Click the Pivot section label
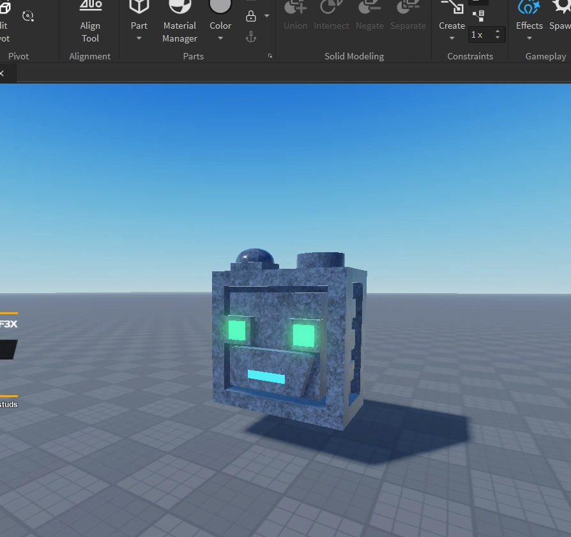This screenshot has width=571, height=537. click(x=19, y=56)
